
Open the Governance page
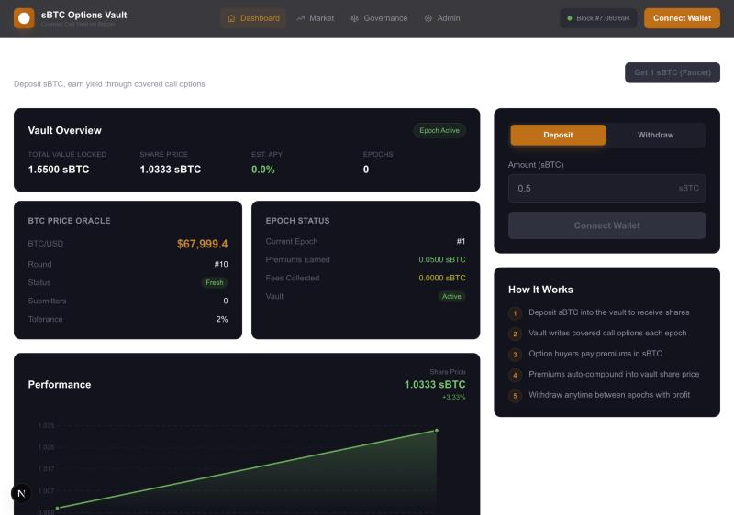pyautogui.click(x=379, y=18)
